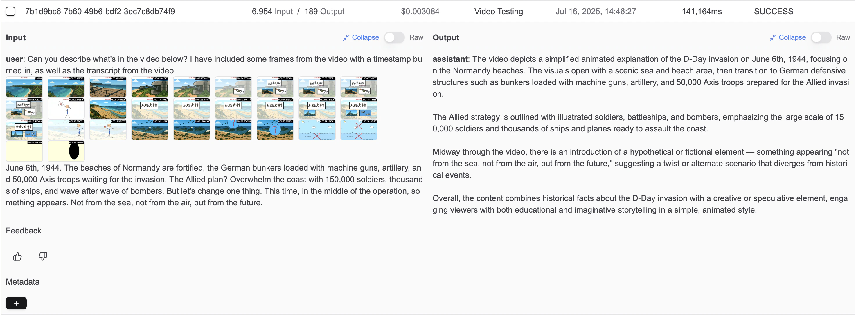Open the thinking stick figure frame at 0:00:09.675816

66,108
